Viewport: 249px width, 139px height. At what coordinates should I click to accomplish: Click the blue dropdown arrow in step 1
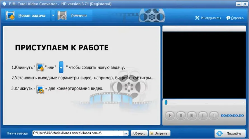(x=61, y=67)
